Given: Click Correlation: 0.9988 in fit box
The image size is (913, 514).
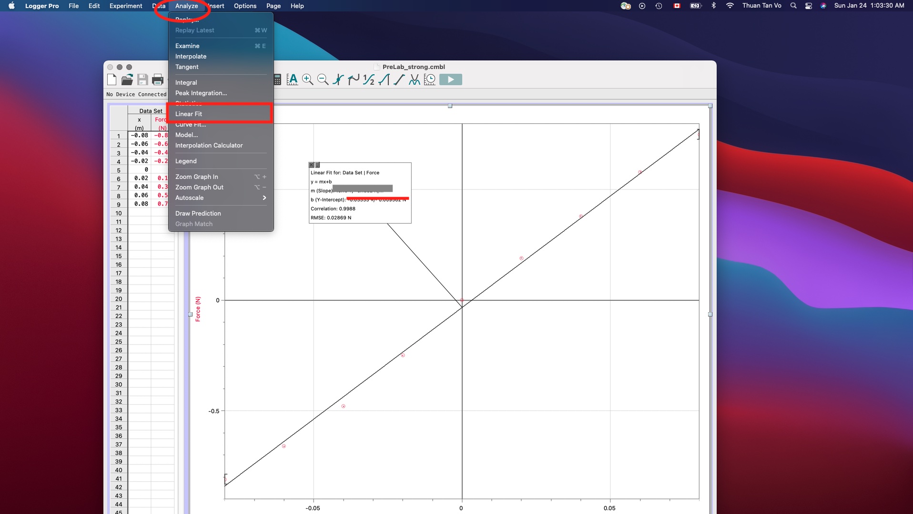Looking at the screenshot, I should click(333, 208).
